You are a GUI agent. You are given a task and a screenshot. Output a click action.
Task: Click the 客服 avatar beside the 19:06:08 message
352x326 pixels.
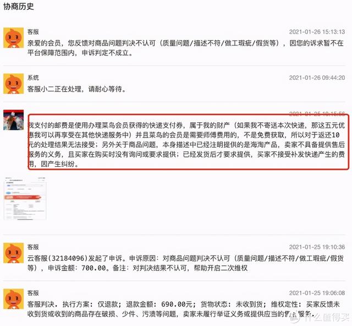click(13, 299)
